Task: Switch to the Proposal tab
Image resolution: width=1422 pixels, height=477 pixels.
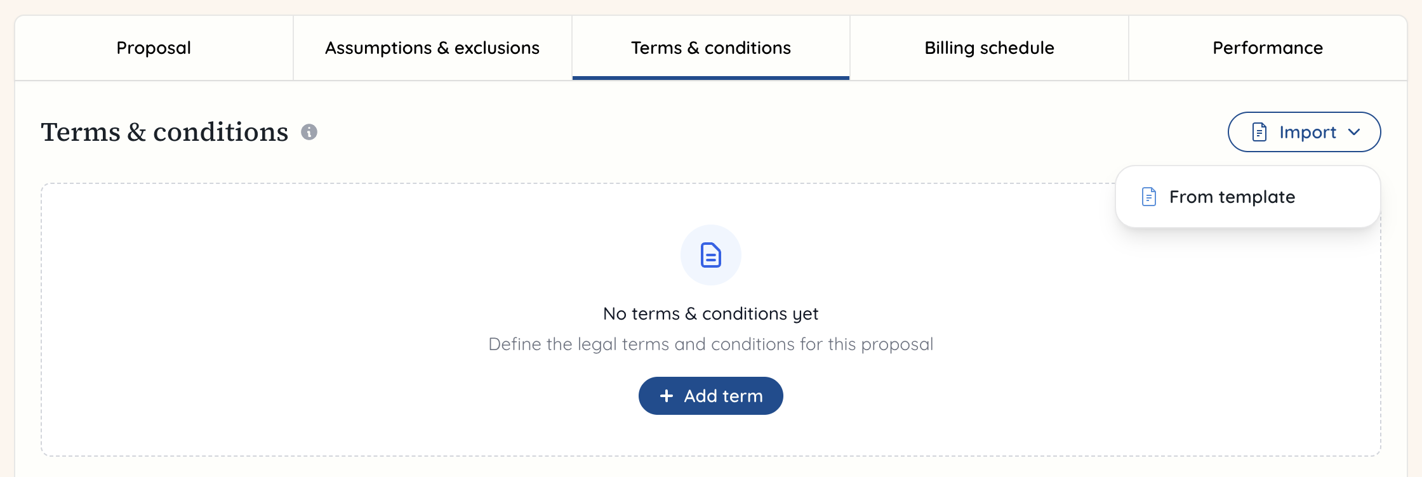Action: click(153, 48)
